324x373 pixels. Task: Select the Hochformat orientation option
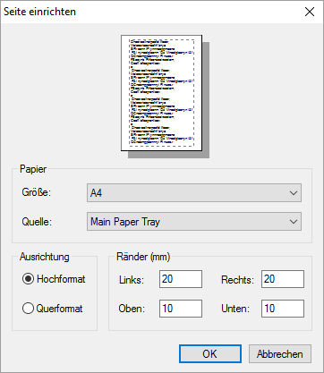(54, 279)
